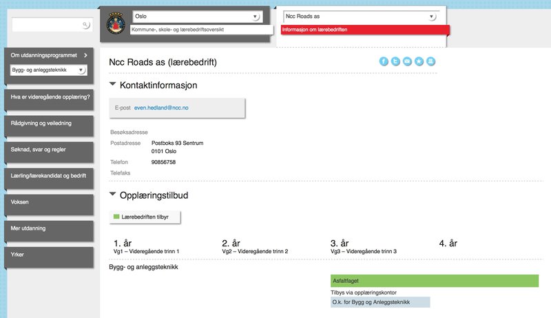Click O.k. for Bygg og Anleggsteknikk link
This screenshot has height=318, width=551.
coord(380,302)
